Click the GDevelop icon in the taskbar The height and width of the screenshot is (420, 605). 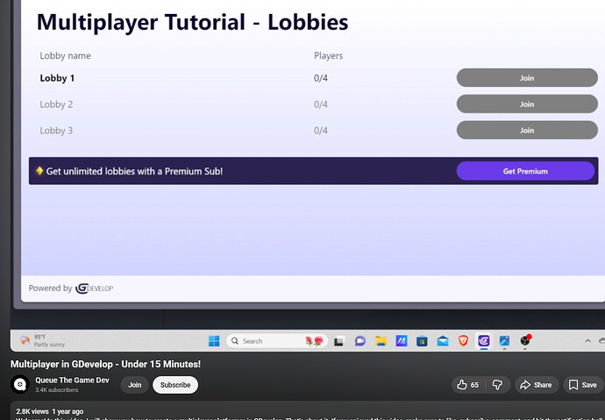(x=484, y=340)
